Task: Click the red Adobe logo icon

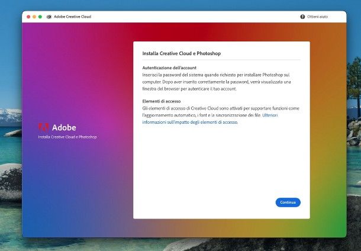Action: coord(44,127)
